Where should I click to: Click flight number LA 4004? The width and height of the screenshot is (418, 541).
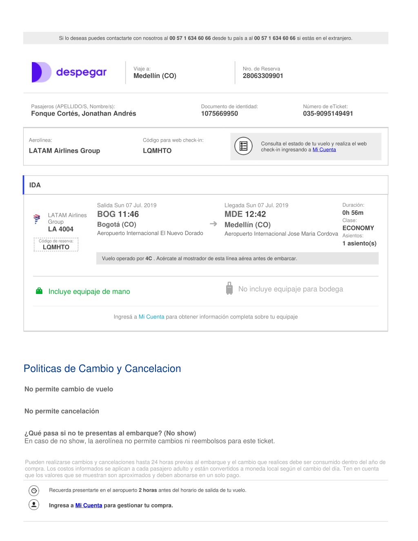click(61, 229)
